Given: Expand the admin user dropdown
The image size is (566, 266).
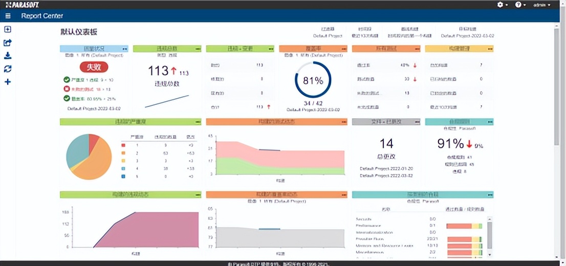Looking at the screenshot, I should 541,5.
